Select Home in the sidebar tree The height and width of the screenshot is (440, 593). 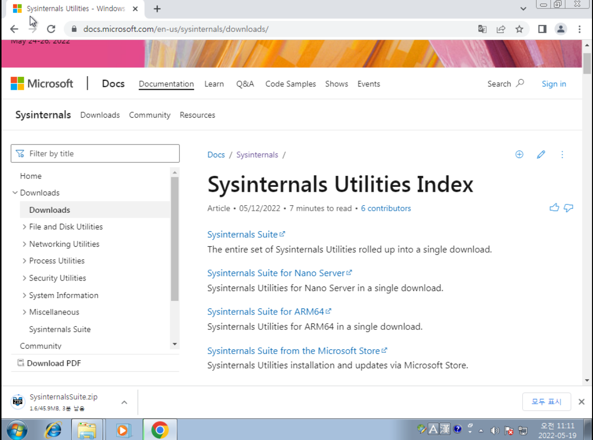click(x=30, y=176)
